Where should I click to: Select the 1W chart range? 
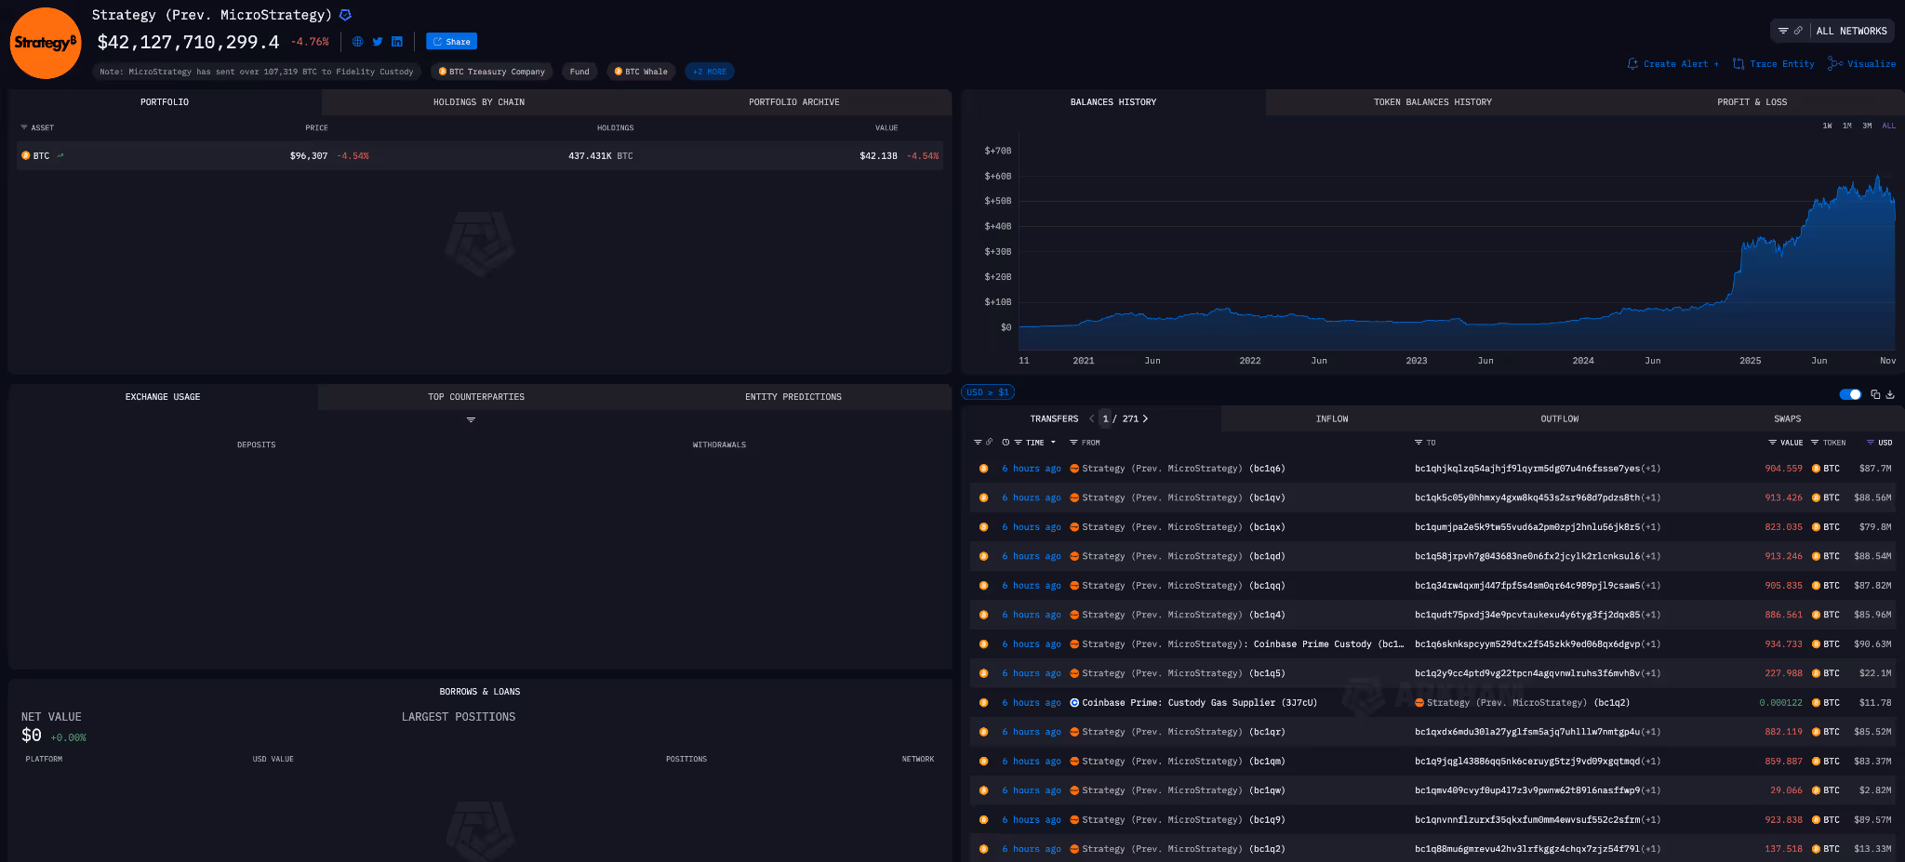click(x=1827, y=126)
